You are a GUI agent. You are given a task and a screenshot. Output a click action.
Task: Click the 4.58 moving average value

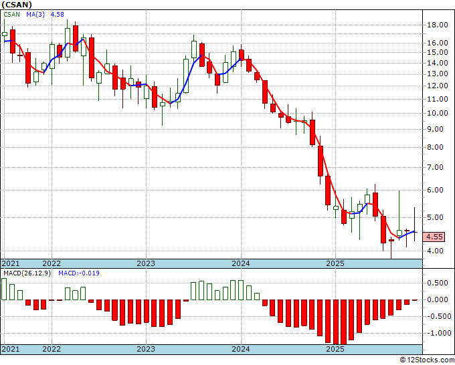coord(58,14)
